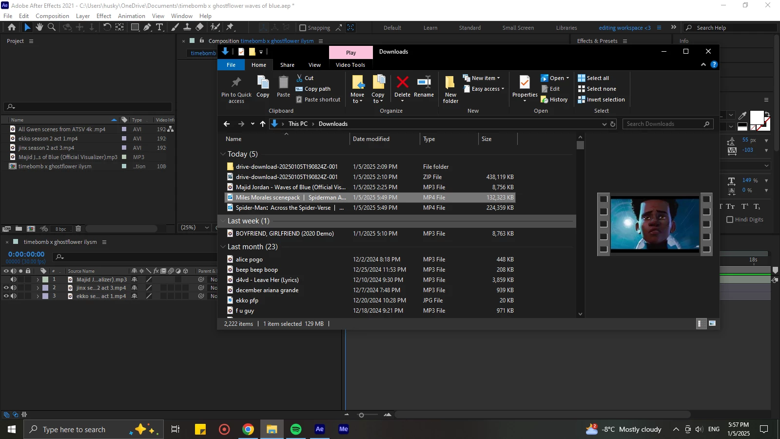Open Adobe Media Encoder from the taskbar
Image resolution: width=780 pixels, height=439 pixels.
344,429
